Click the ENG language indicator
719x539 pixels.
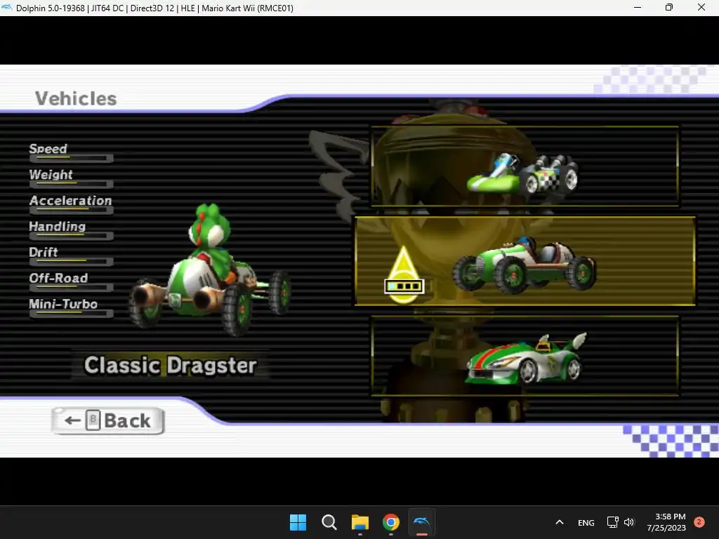[586, 522]
